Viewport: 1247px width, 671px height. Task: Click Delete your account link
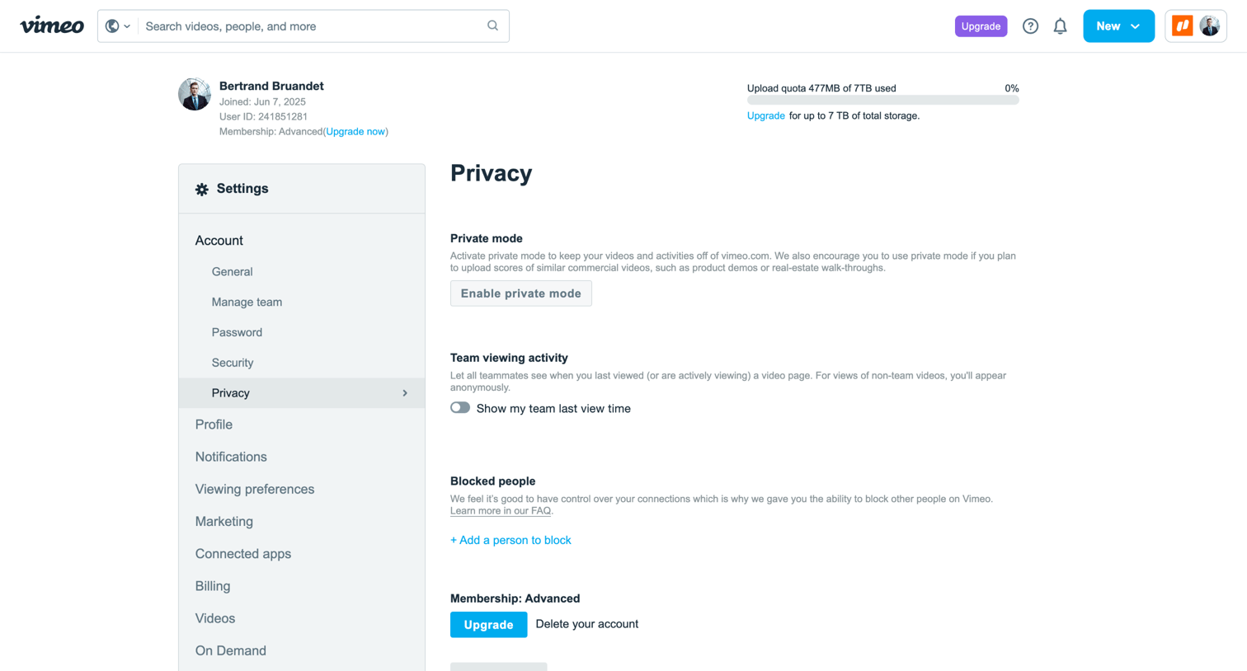click(587, 624)
